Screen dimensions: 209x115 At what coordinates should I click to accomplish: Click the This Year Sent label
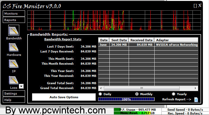click(62, 71)
